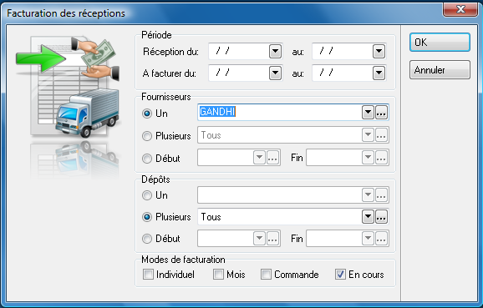Expand the Dépôts Plusieurs Tous dropdown
Image resolution: width=483 pixels, height=308 pixels.
tap(368, 217)
